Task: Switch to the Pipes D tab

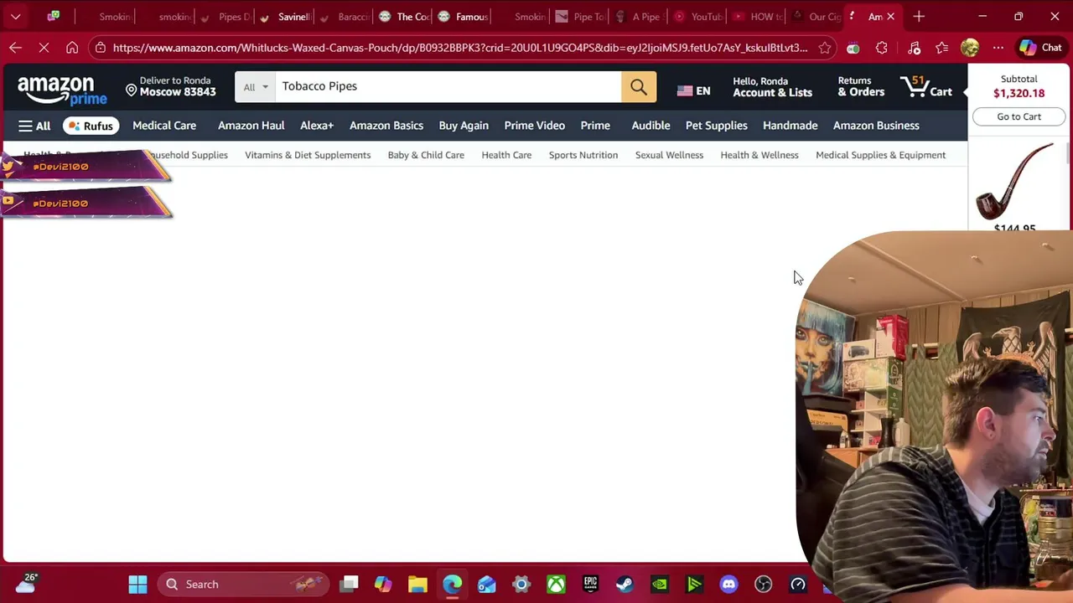Action: pyautogui.click(x=225, y=17)
